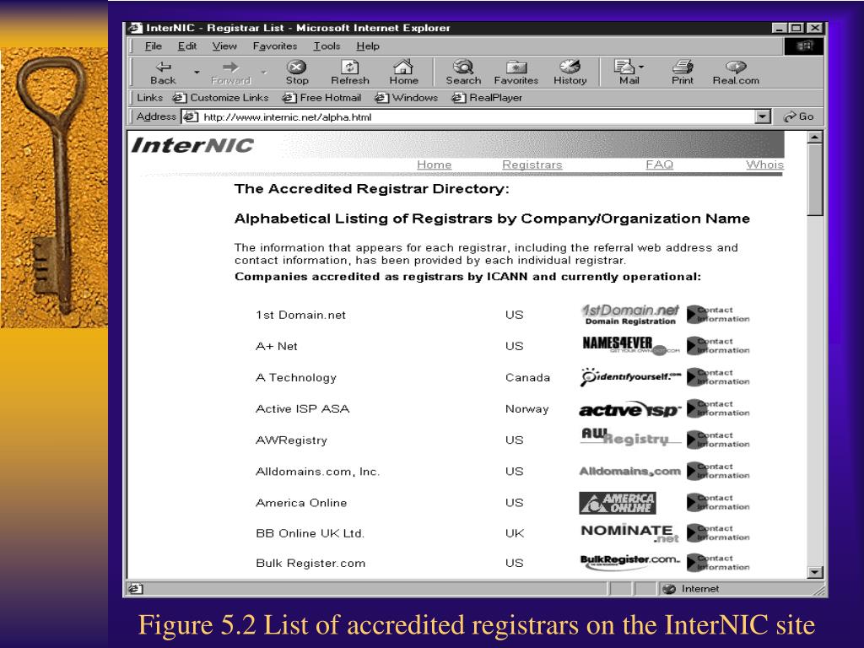Click the Internet zone status indicator
Image resolution: width=864 pixels, height=648 pixels.
click(690, 589)
